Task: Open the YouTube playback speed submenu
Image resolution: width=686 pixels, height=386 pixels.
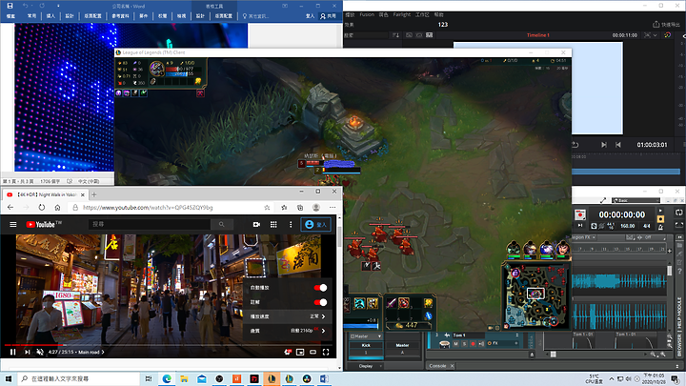Action: pos(288,316)
